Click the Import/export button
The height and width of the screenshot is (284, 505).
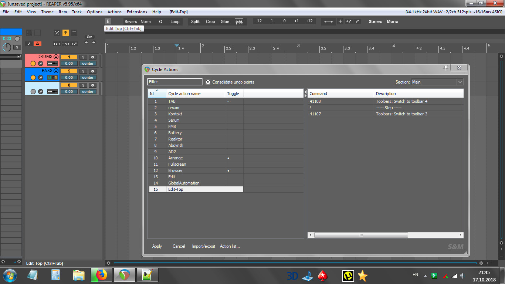[x=203, y=246]
